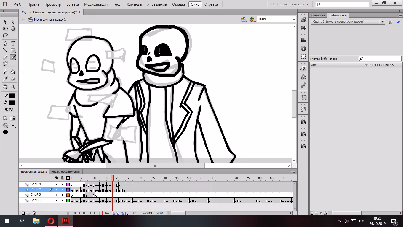Select the Сцена 3 document tab
This screenshot has width=403, height=227.
coord(49,12)
